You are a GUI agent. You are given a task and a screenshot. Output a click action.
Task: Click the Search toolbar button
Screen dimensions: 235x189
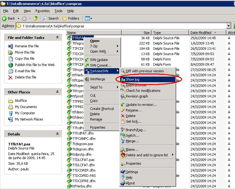(50, 18)
